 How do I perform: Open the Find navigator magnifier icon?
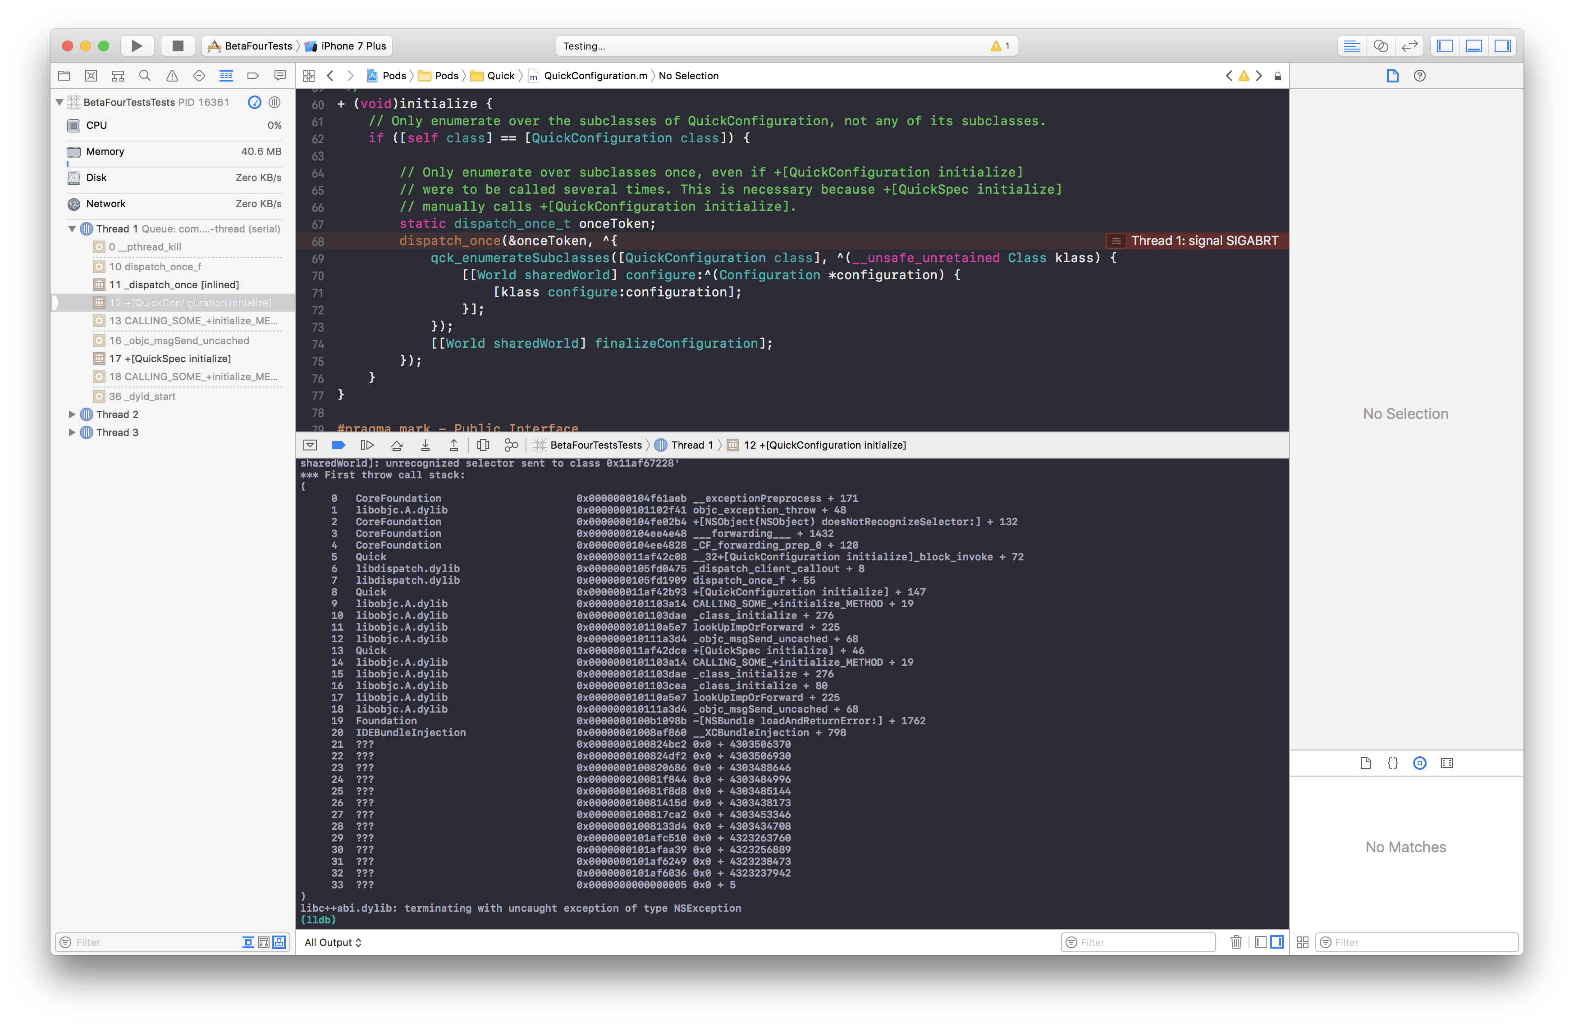(x=145, y=75)
